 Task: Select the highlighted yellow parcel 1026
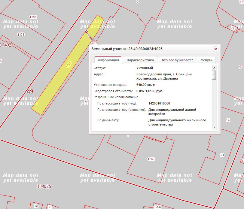(67, 65)
